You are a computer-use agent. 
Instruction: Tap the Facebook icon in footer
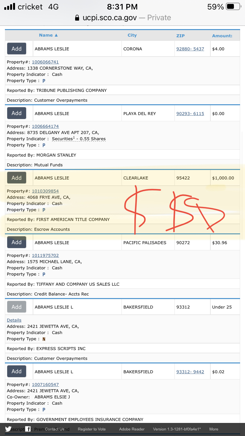pyautogui.click(x=28, y=429)
